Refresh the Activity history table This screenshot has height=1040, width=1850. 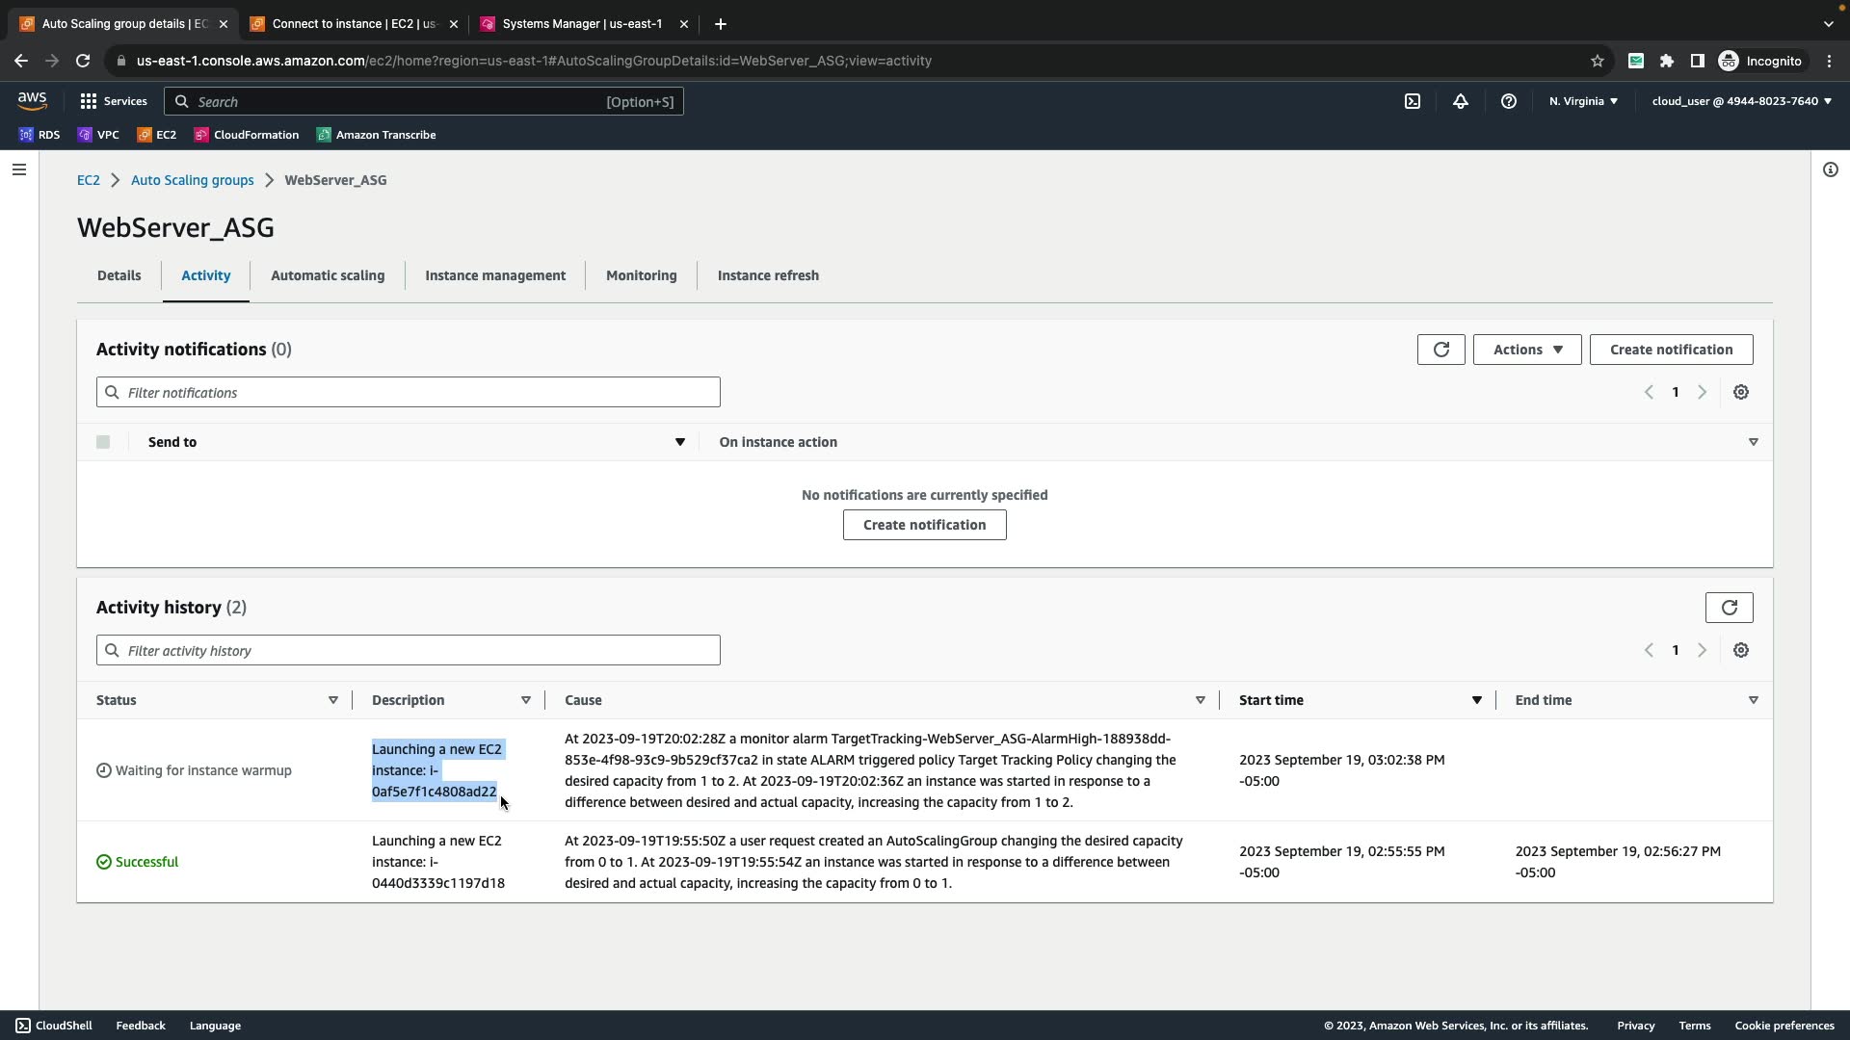(1729, 608)
